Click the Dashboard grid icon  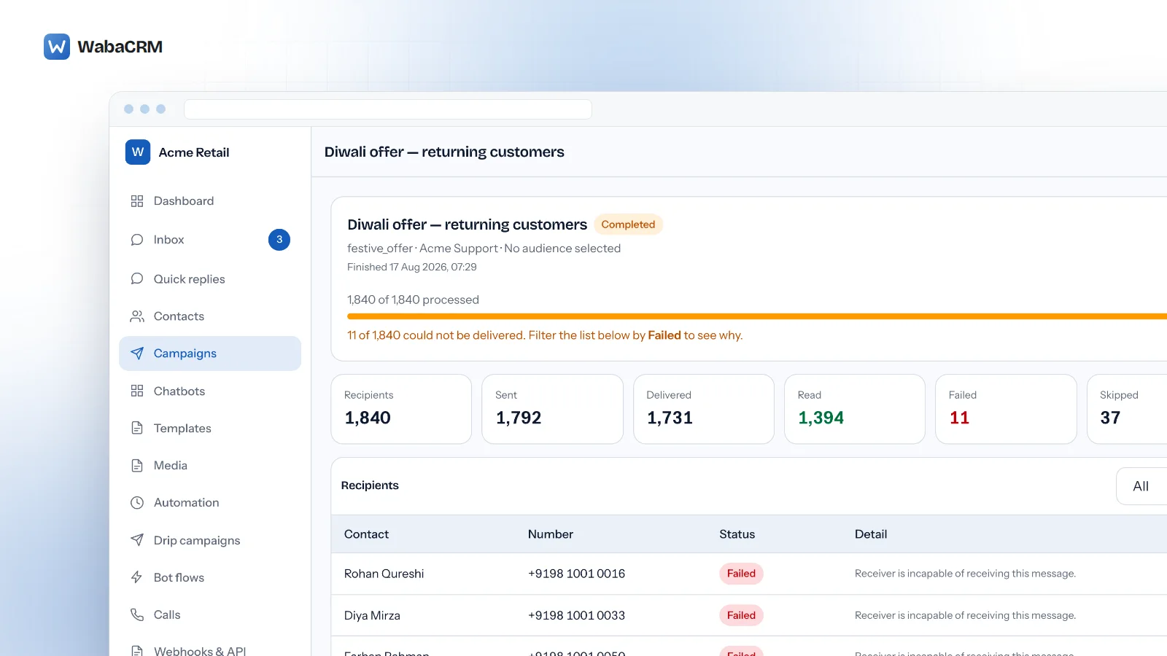137,201
